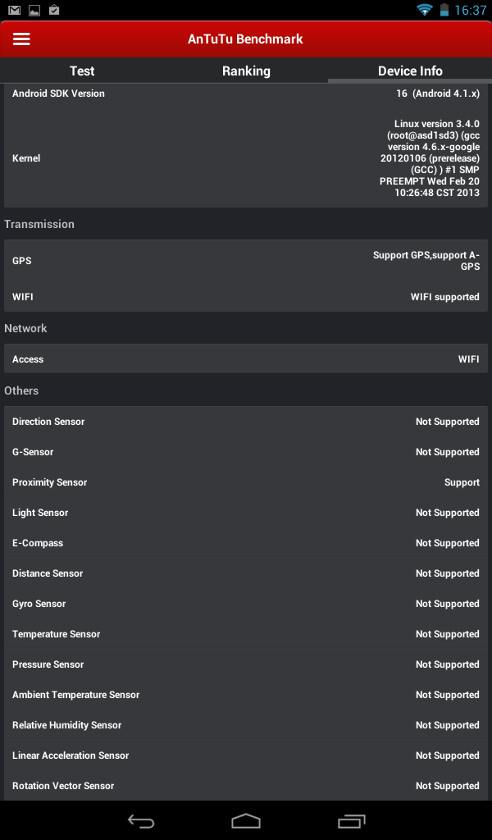Select the Proximity Sensor row

pos(246,482)
